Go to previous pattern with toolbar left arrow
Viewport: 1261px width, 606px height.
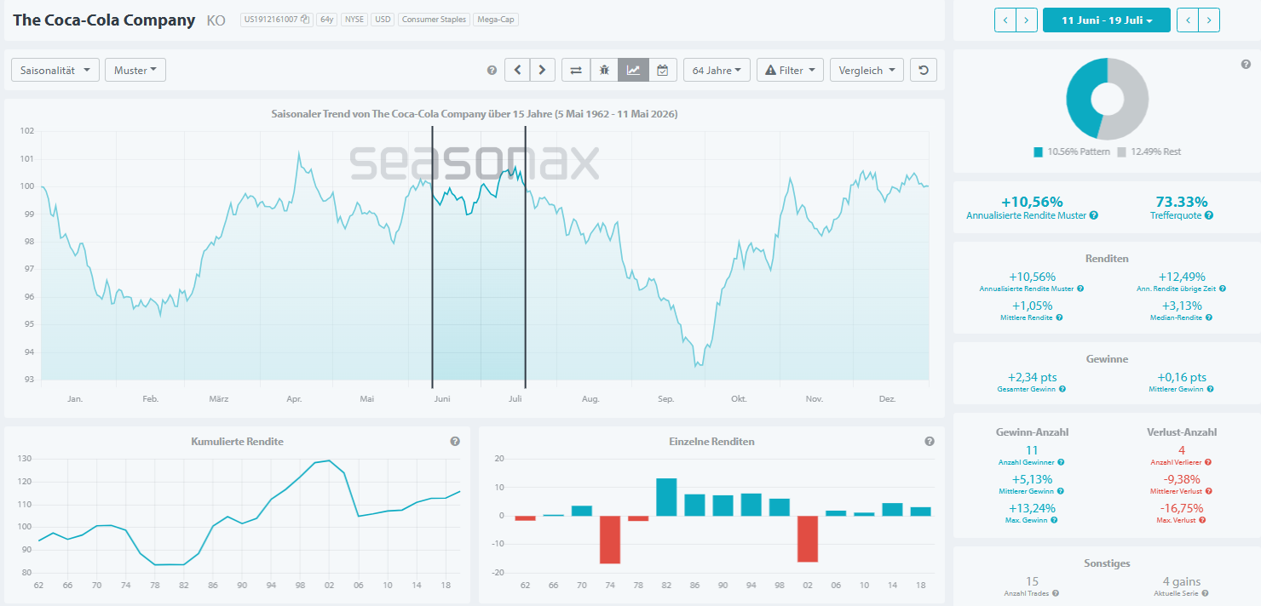click(x=517, y=70)
